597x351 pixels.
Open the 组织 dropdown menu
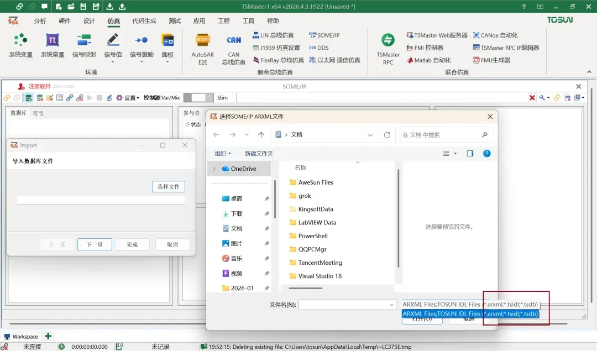tap(222, 153)
